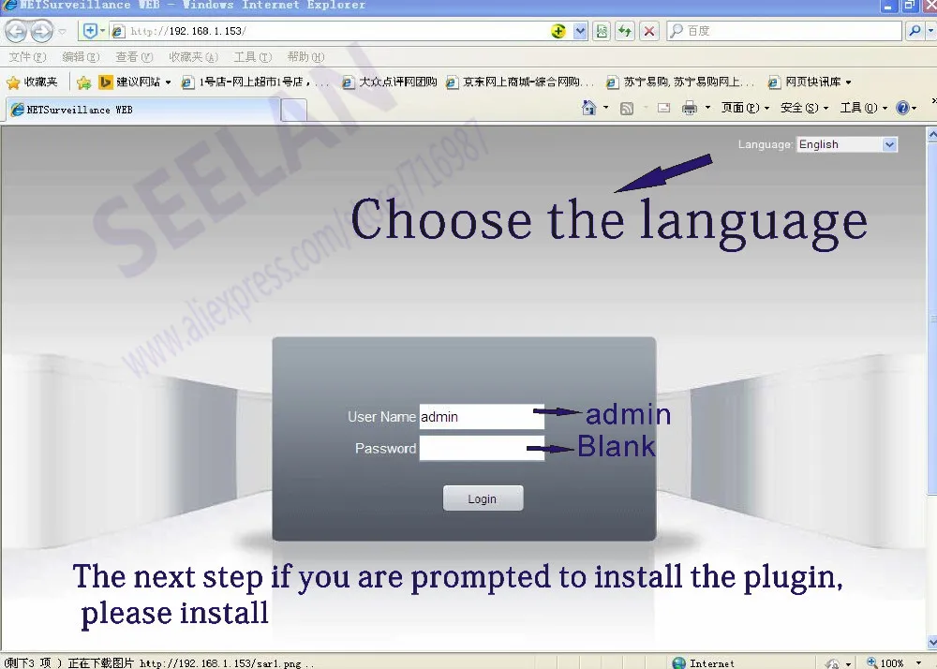Open the 大众点评网团购 bookmark

point(390,82)
